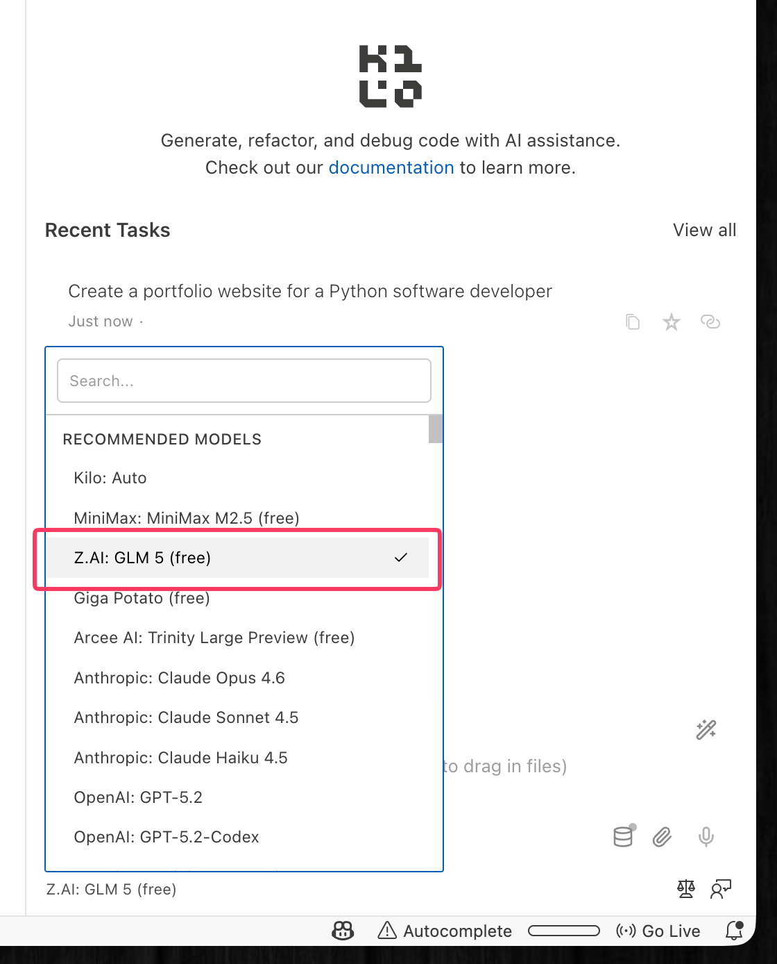Copy a share link for the task
777x964 pixels.
(x=710, y=322)
